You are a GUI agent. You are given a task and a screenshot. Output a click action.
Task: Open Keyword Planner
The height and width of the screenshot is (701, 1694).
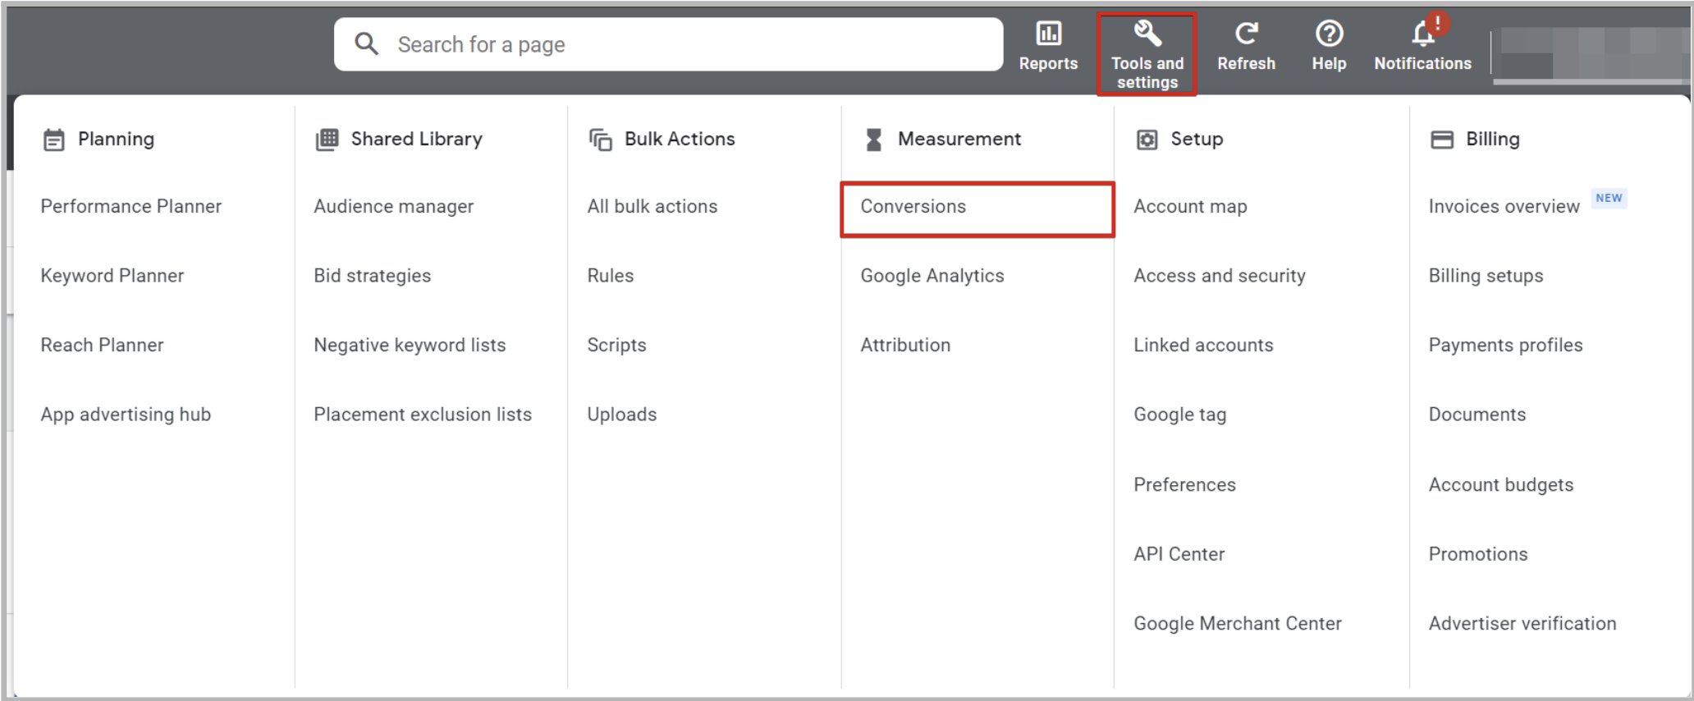coord(112,276)
